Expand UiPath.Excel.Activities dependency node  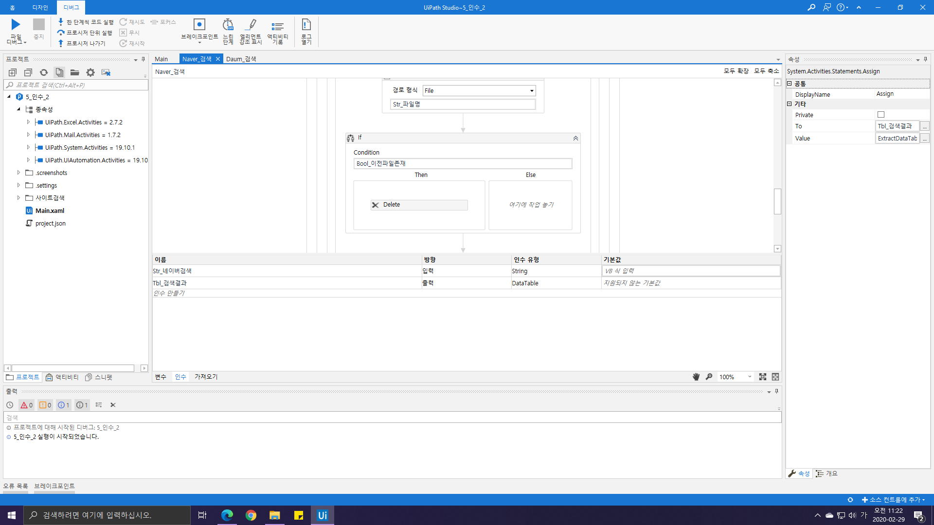[x=28, y=122]
